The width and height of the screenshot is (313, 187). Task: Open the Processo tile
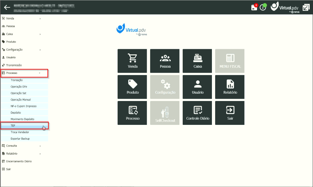pos(132,113)
